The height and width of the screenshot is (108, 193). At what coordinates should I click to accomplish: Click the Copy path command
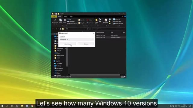point(71,21)
